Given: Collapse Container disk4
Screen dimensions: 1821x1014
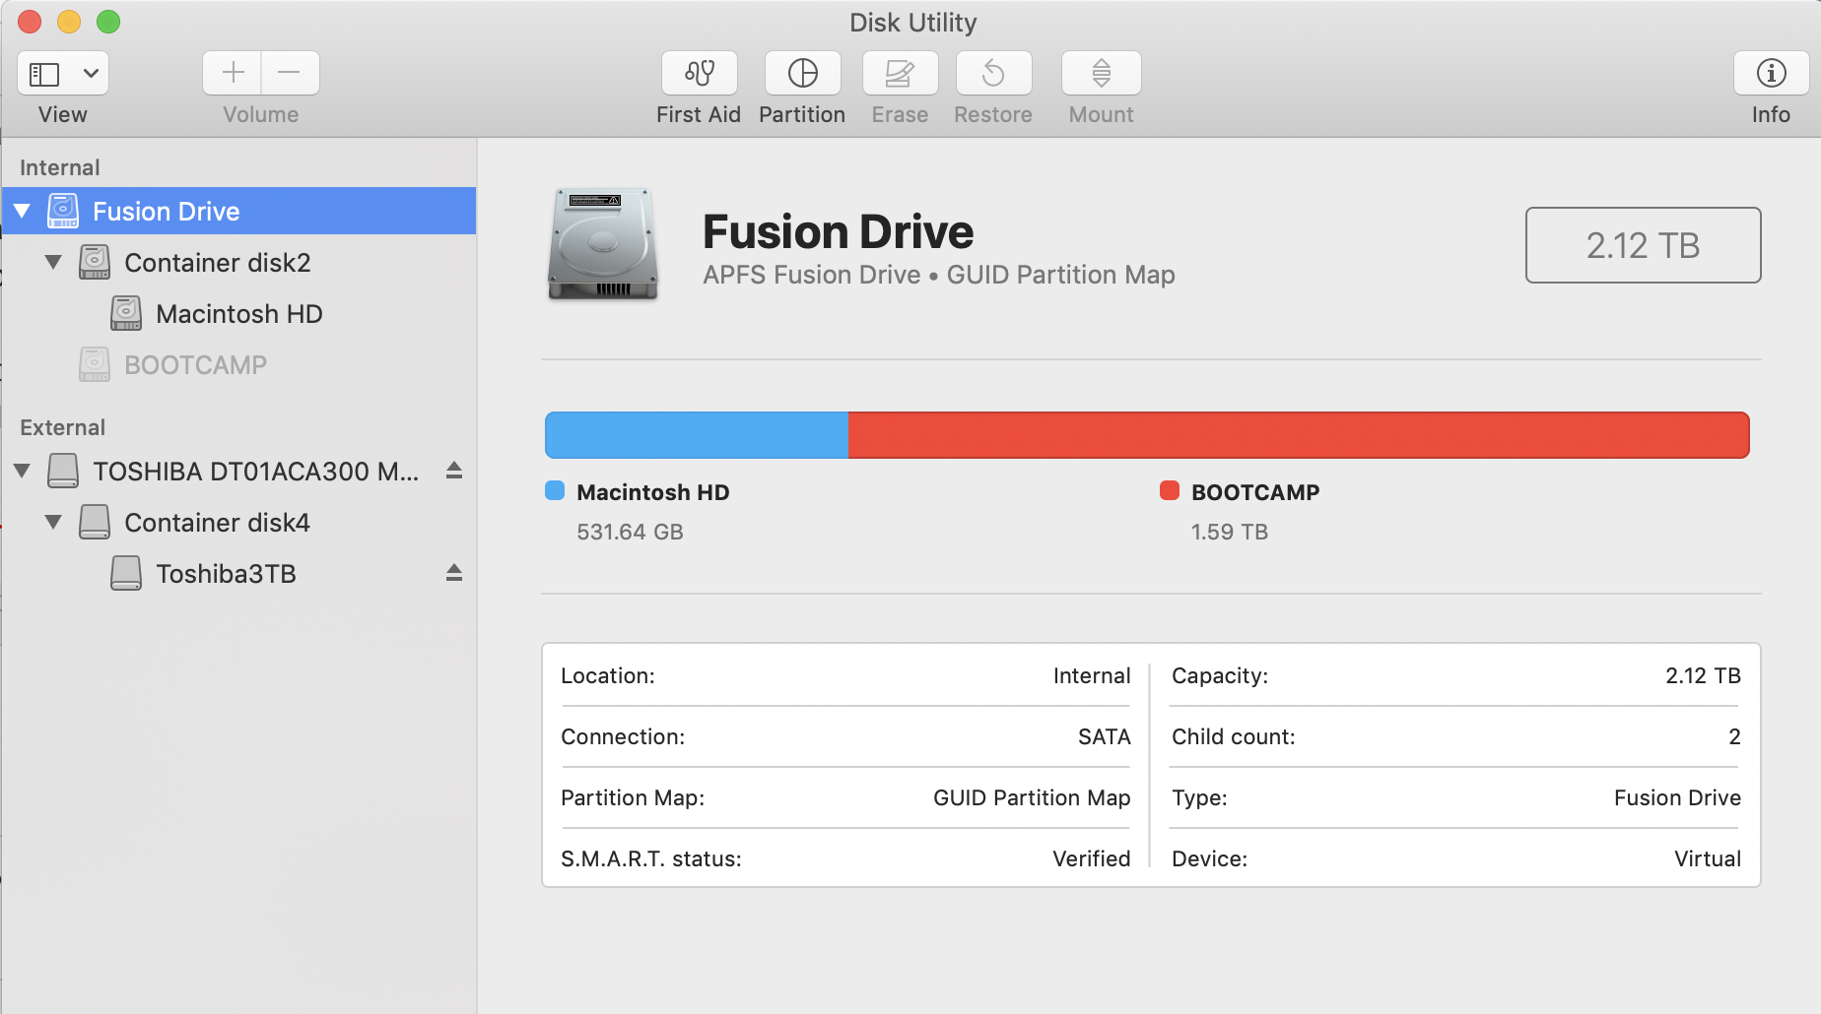Looking at the screenshot, I should pyautogui.click(x=53, y=522).
